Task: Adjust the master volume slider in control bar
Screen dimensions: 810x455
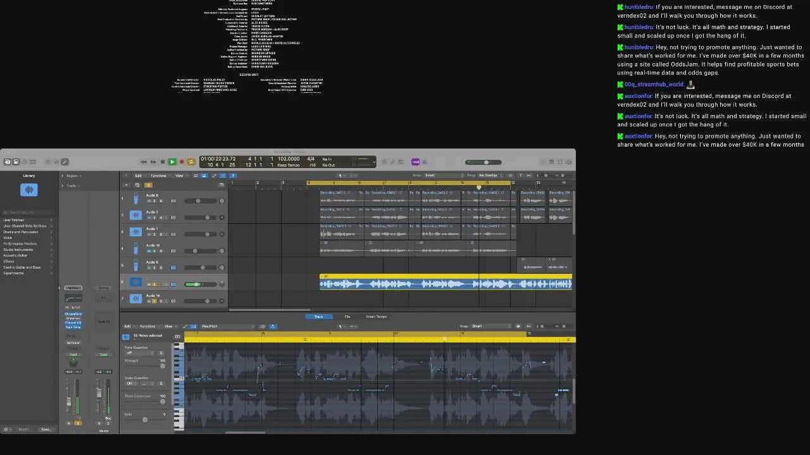Action: pyautogui.click(x=484, y=162)
